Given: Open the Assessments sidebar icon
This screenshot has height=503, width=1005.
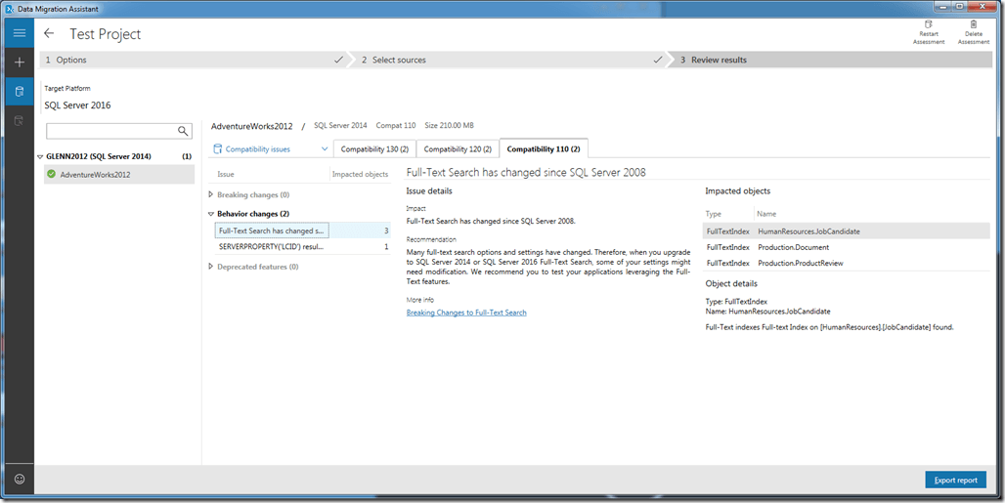Looking at the screenshot, I should coord(20,92).
